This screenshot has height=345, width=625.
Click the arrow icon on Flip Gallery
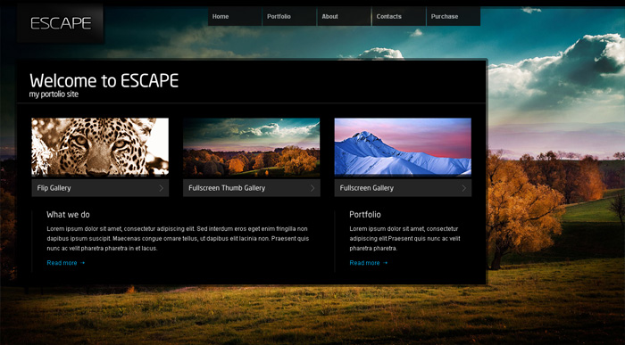click(x=161, y=188)
